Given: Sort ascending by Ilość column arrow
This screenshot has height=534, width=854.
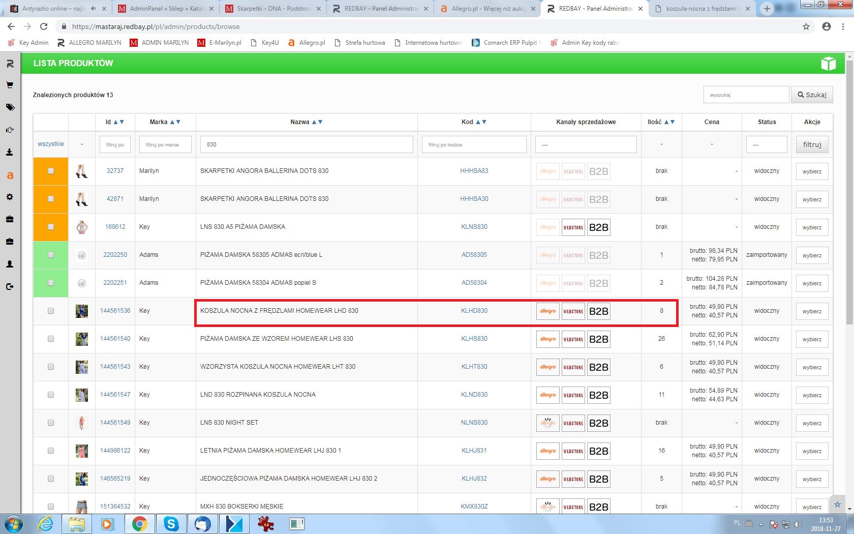Looking at the screenshot, I should pyautogui.click(x=666, y=122).
